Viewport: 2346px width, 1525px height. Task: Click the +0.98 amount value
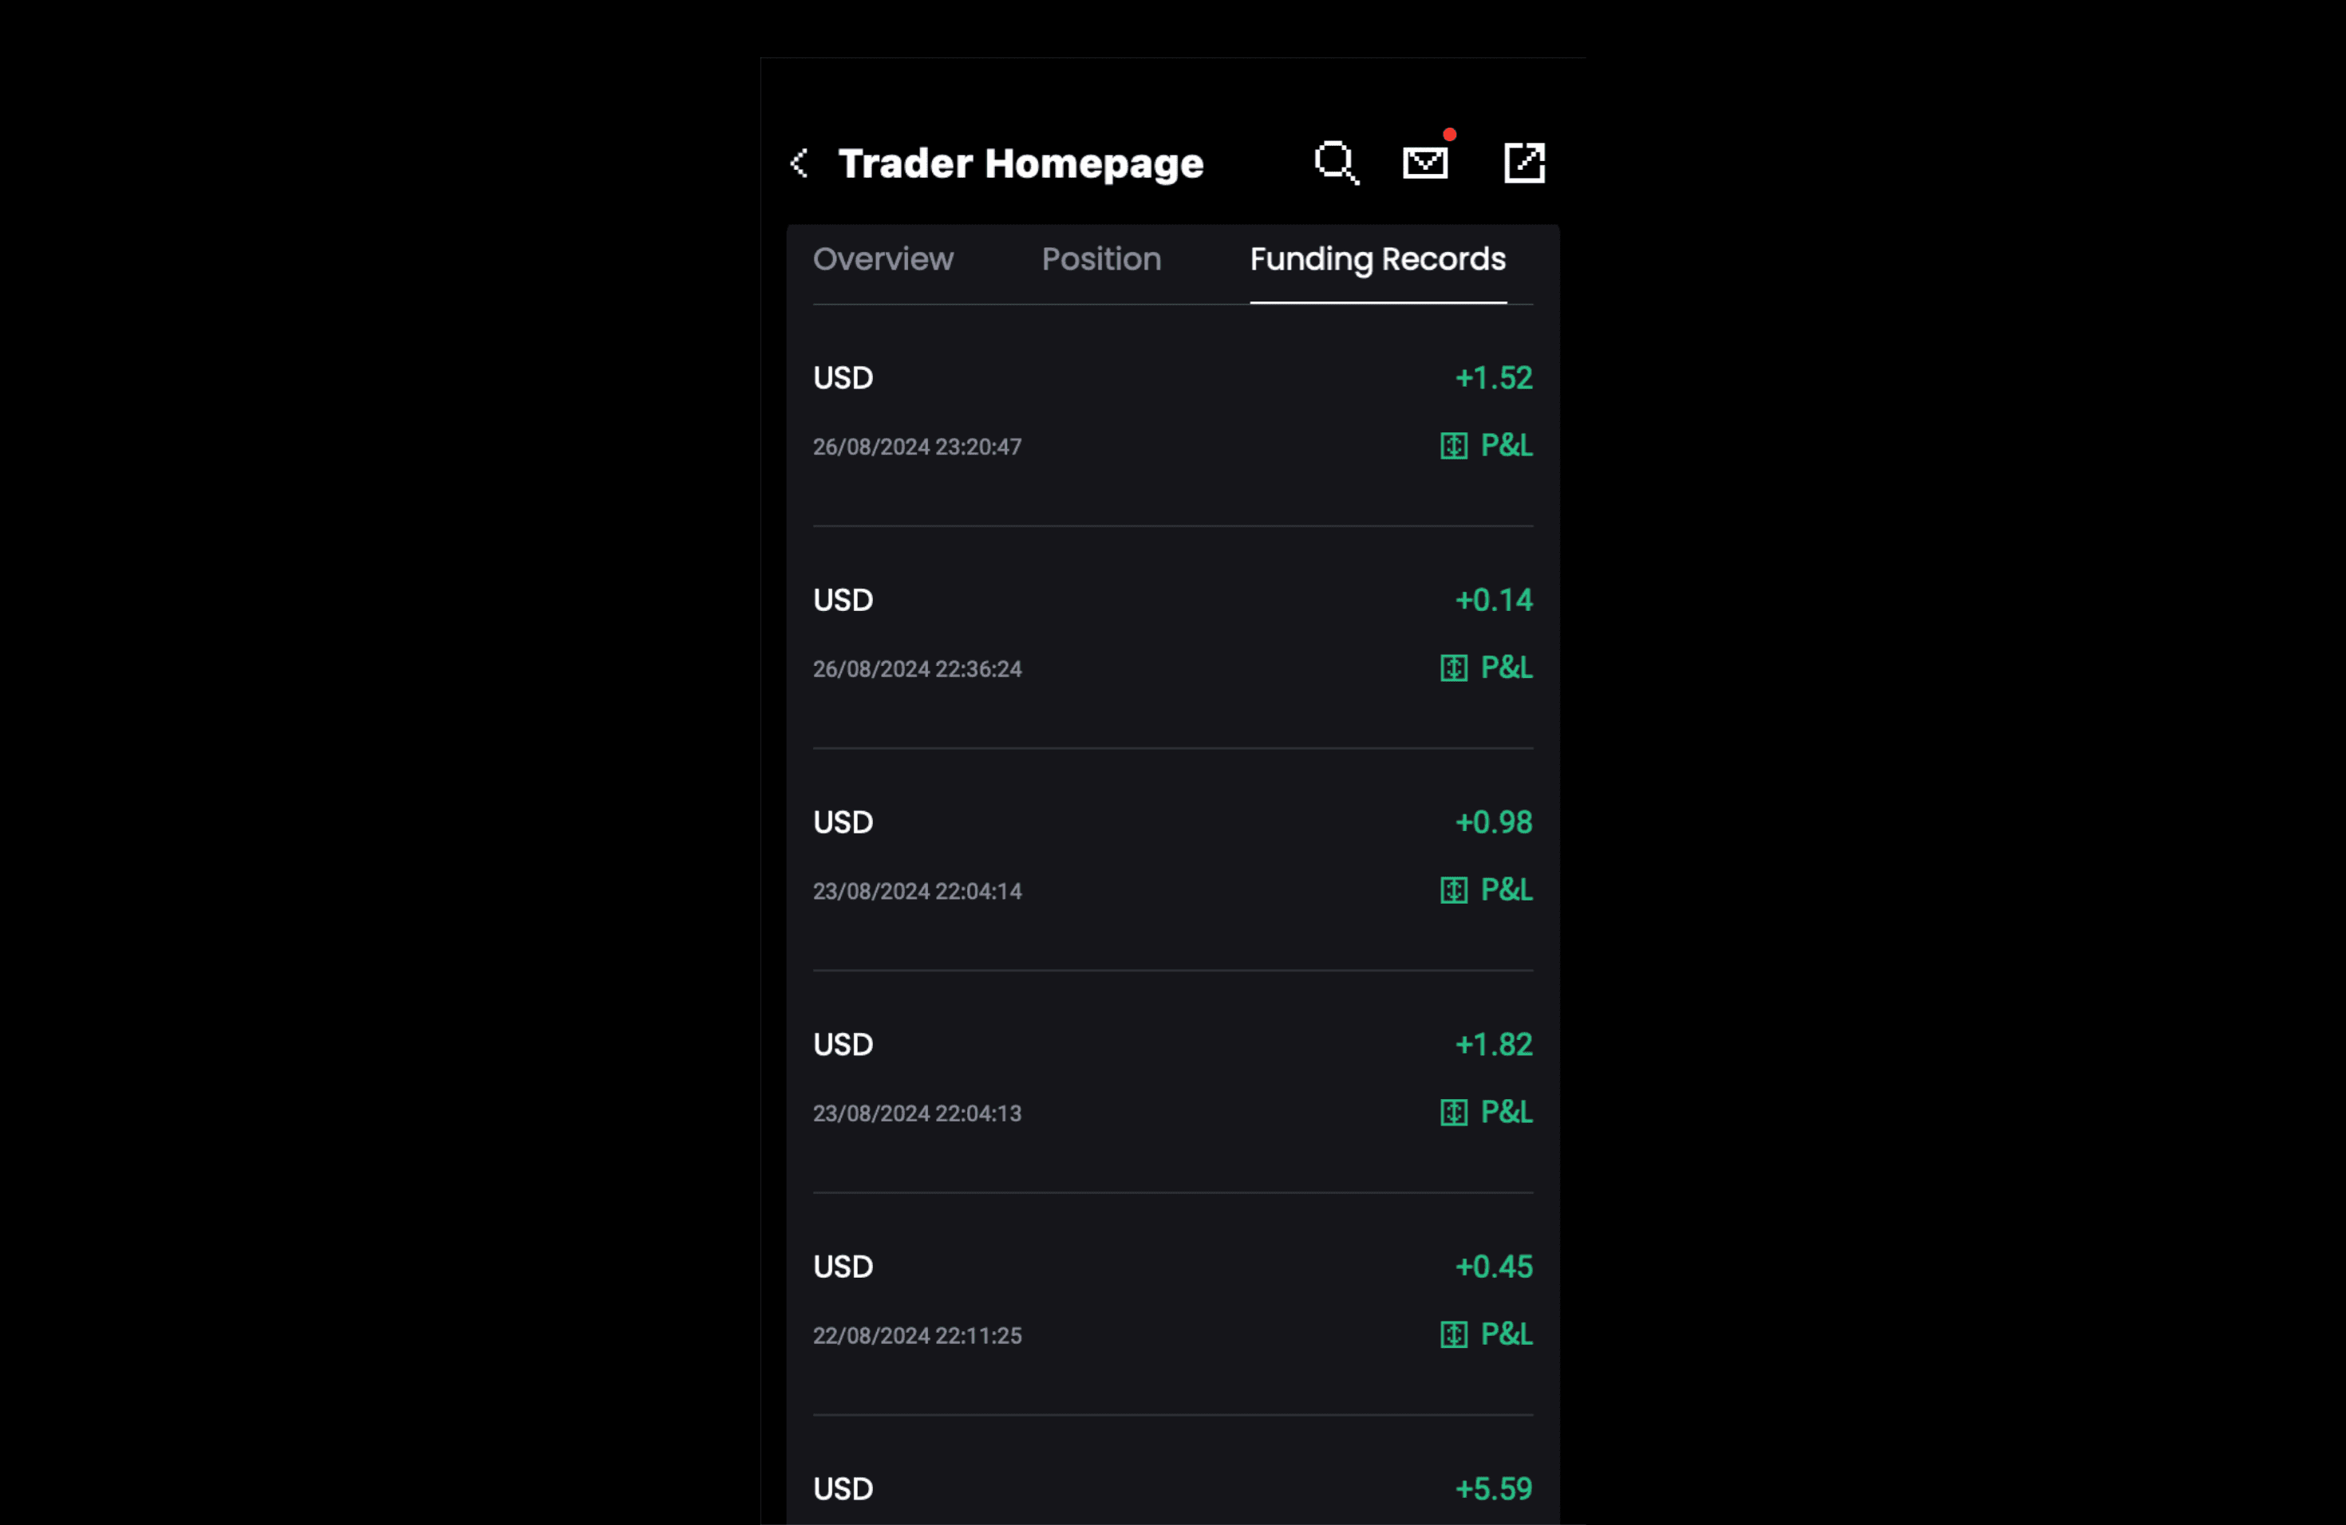(x=1495, y=822)
